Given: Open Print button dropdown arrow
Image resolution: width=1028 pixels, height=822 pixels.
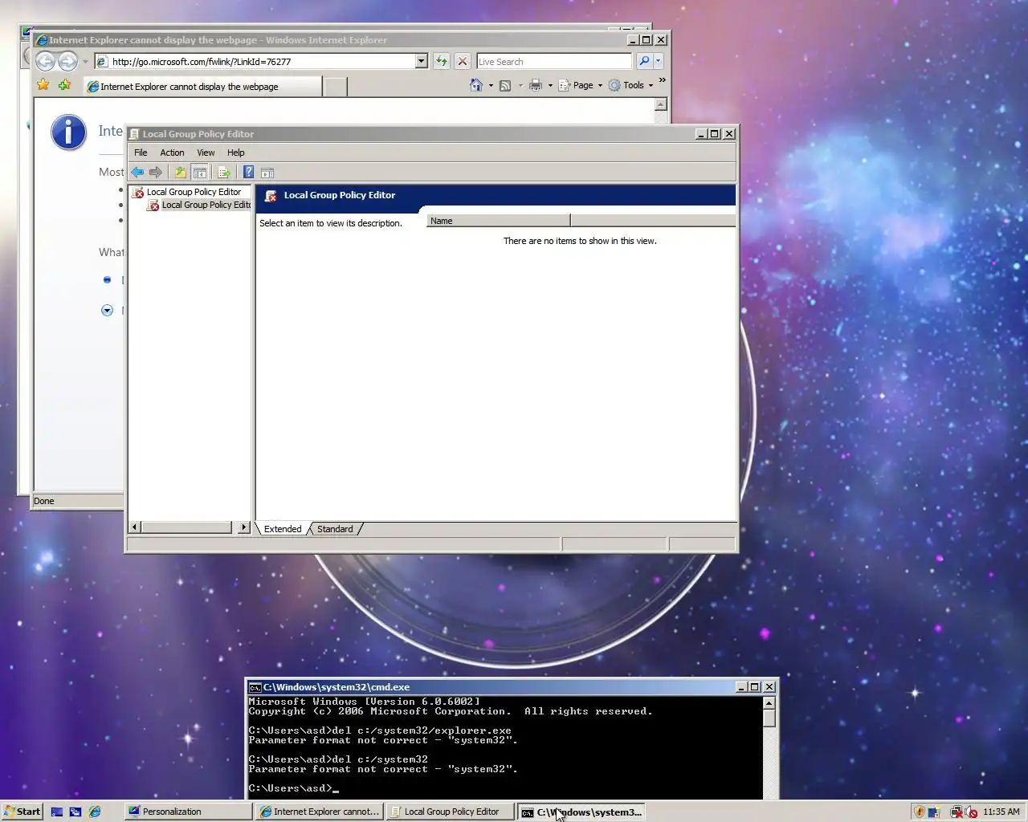Looking at the screenshot, I should click(x=550, y=85).
